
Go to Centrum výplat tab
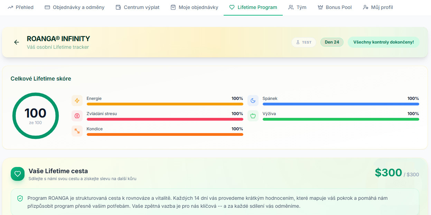[138, 7]
